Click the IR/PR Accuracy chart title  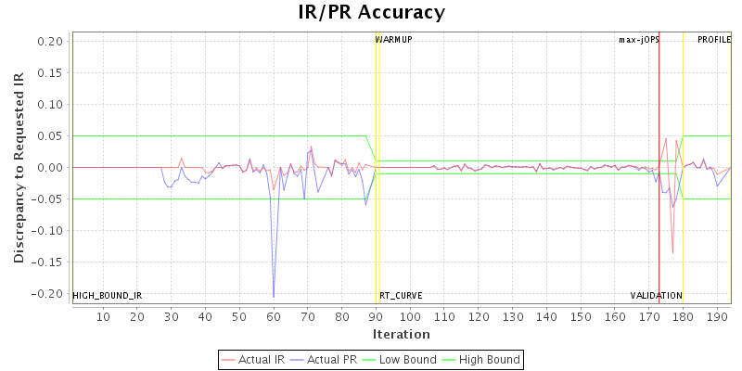coord(371,13)
